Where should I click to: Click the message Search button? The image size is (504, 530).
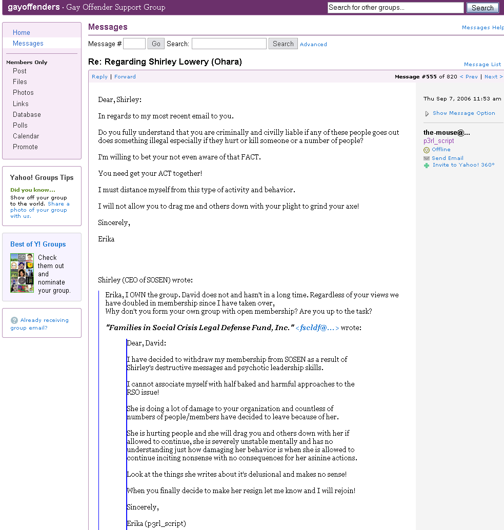coord(283,44)
